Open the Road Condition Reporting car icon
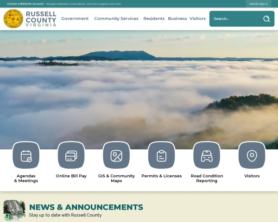The height and width of the screenshot is (222, 278). (x=207, y=155)
